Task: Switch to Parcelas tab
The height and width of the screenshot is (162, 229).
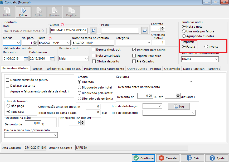Action: coord(37,69)
